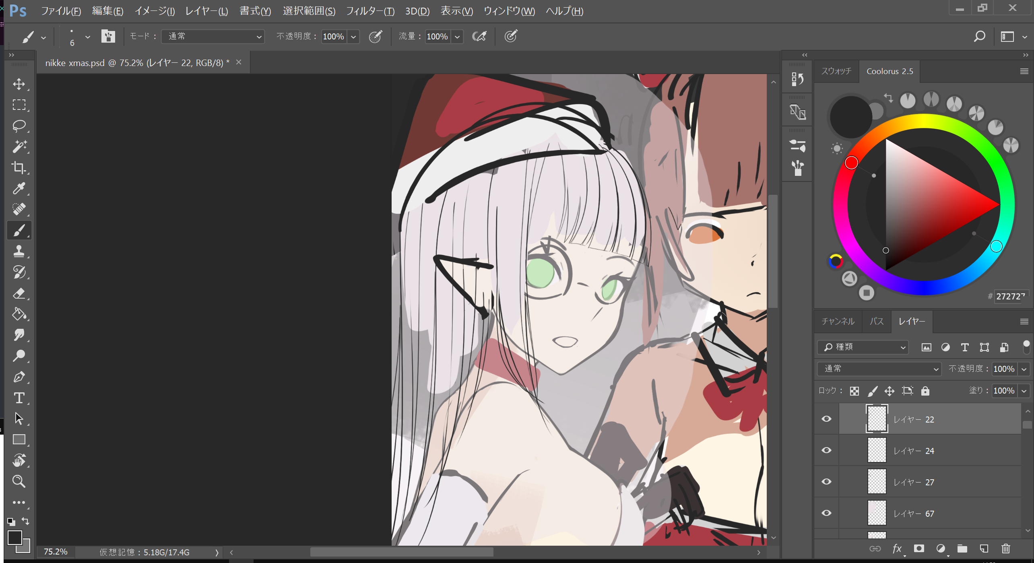Open the blend mode 通常 dropdown in options bar

(x=213, y=36)
